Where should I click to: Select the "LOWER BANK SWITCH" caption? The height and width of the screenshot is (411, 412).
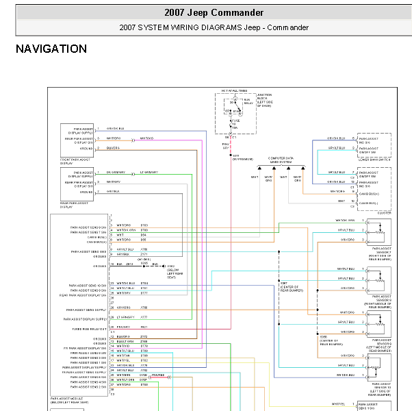(374, 160)
